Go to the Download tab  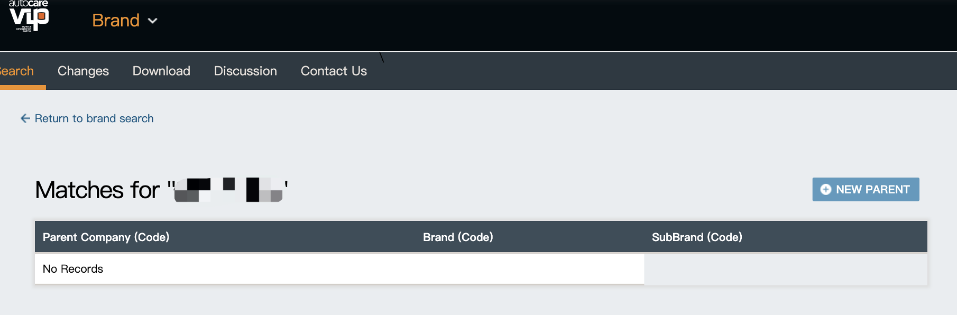161,71
